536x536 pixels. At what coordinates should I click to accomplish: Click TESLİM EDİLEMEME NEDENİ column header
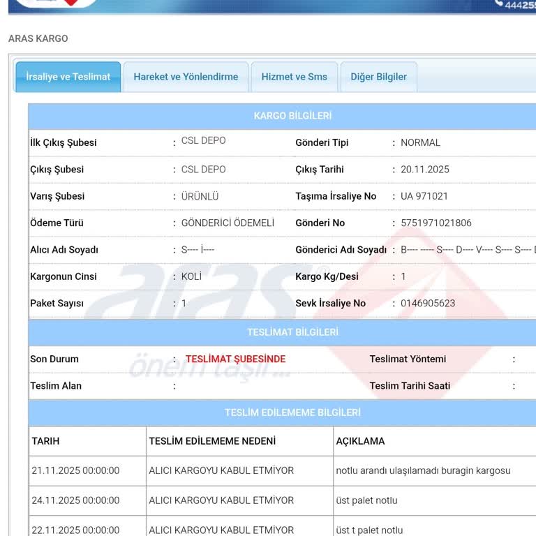[212, 441]
